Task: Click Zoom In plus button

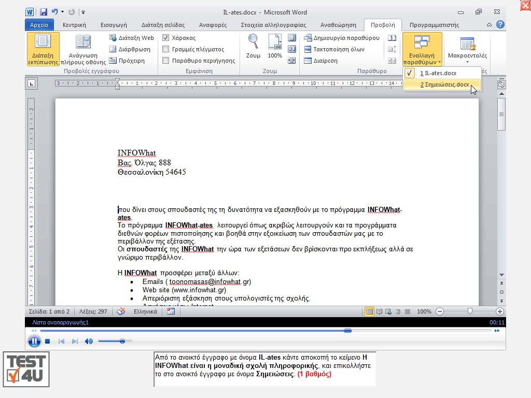Action: click(499, 311)
